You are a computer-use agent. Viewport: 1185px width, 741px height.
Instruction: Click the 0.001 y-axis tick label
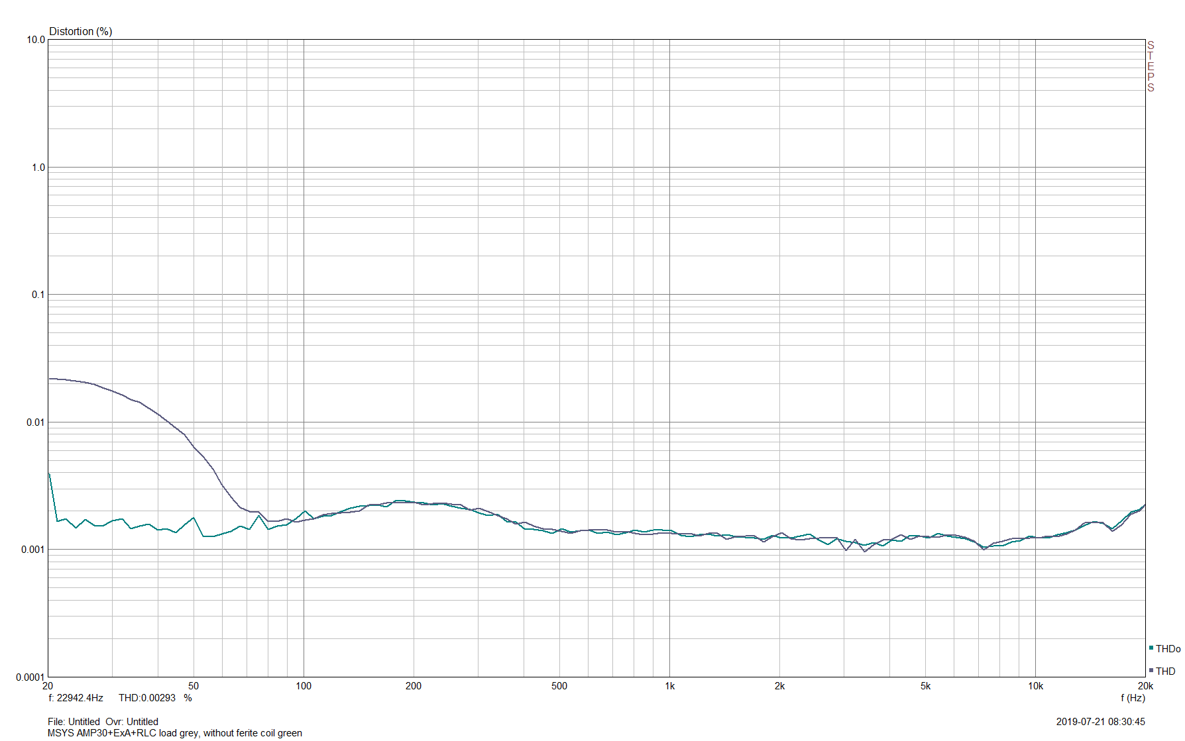[x=33, y=550]
